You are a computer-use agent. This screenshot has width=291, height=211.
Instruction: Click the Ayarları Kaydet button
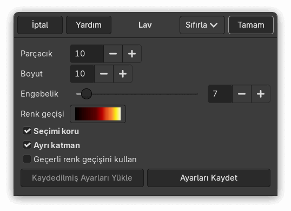point(209,178)
